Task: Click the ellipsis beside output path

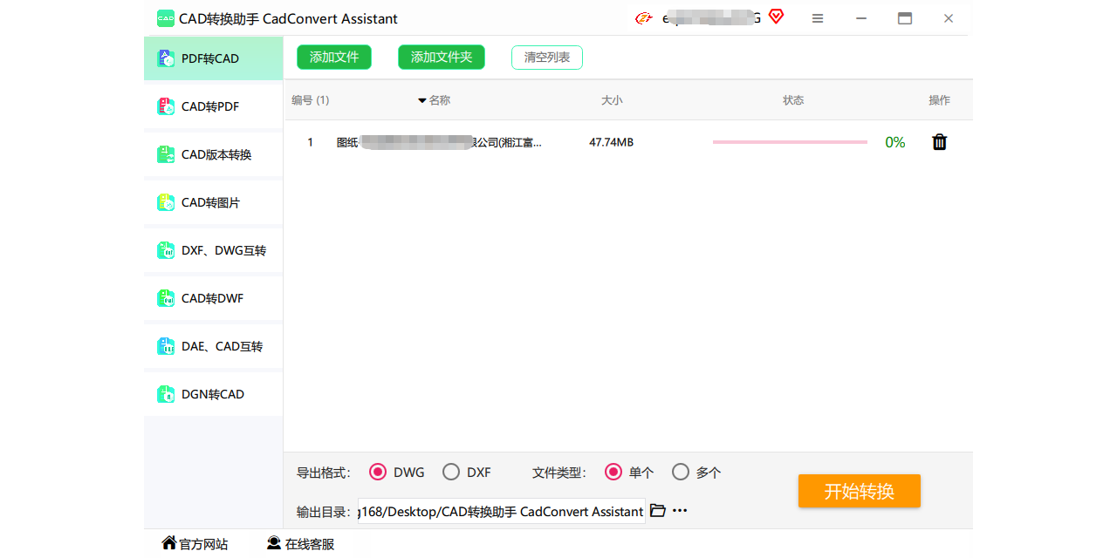Action: [677, 510]
